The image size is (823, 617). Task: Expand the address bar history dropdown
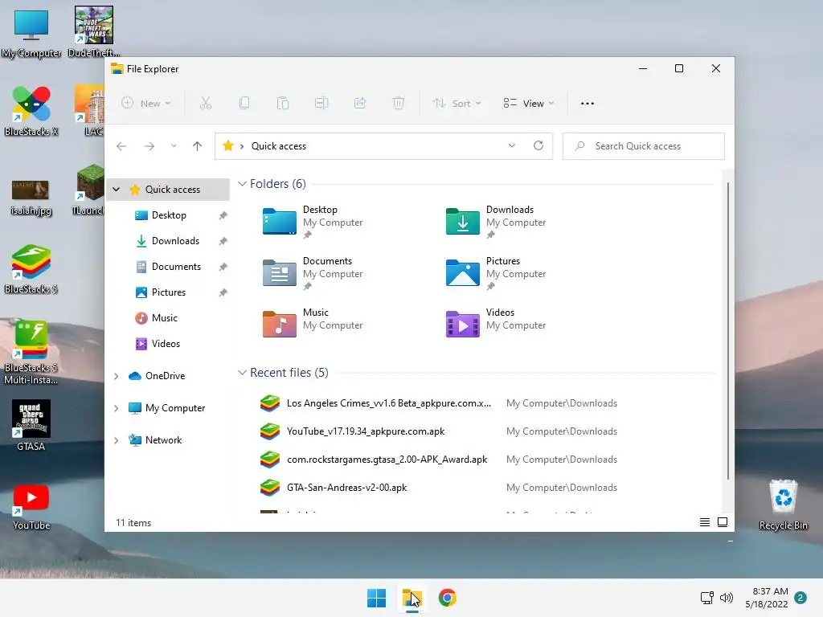tap(512, 146)
